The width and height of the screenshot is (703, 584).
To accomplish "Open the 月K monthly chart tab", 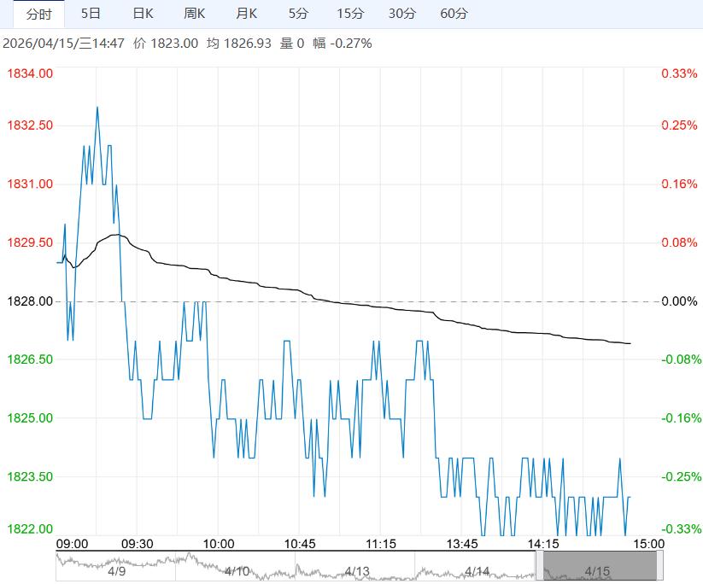I will click(x=246, y=14).
